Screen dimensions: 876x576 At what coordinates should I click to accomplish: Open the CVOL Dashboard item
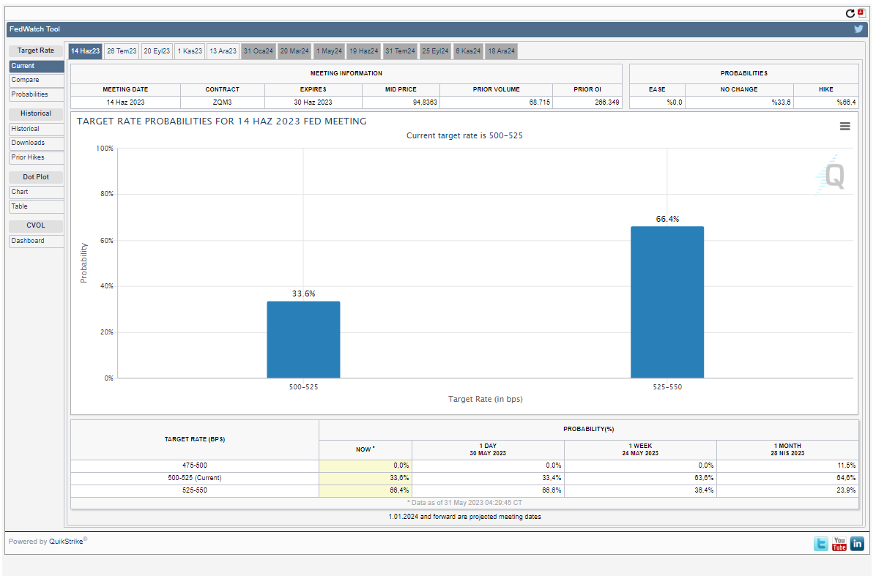tap(37, 241)
